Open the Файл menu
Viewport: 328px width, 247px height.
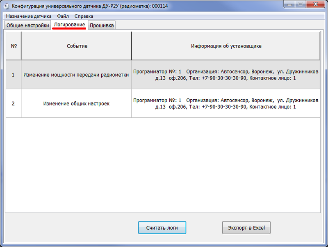click(x=63, y=16)
